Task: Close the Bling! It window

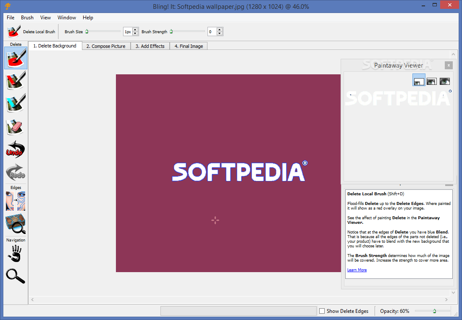Action: click(450, 5)
